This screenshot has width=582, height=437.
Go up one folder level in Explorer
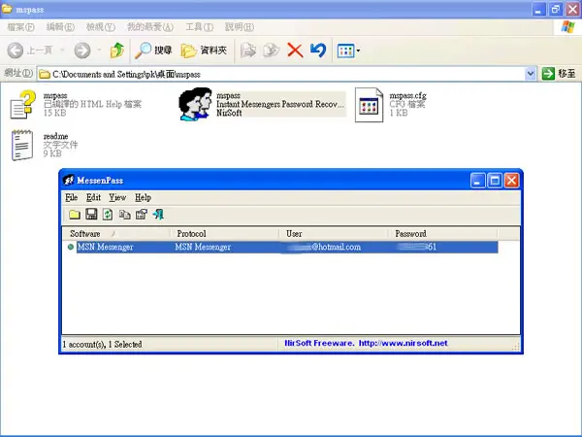(117, 50)
